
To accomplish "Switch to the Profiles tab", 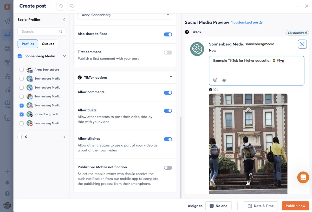I will (x=28, y=44).
